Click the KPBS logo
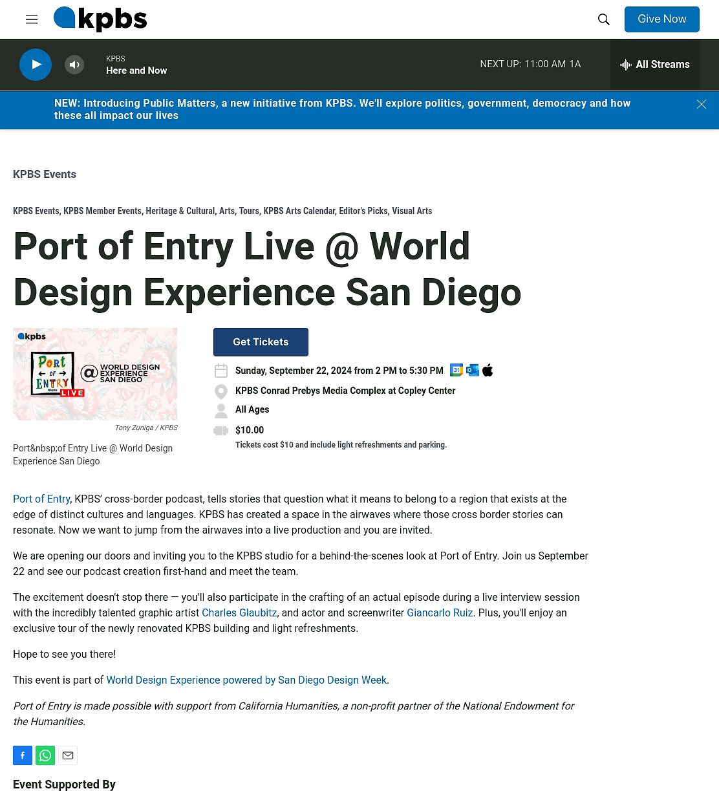719x791 pixels. (x=100, y=19)
